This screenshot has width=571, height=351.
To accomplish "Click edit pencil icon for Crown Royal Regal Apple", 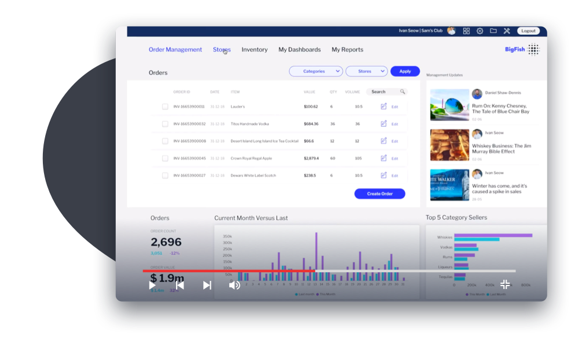I will click(x=383, y=158).
